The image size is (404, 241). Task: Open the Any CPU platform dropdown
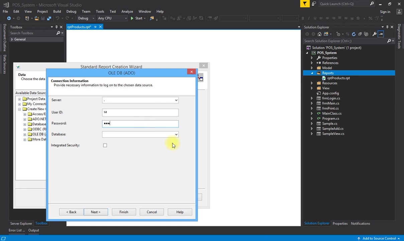point(112,18)
